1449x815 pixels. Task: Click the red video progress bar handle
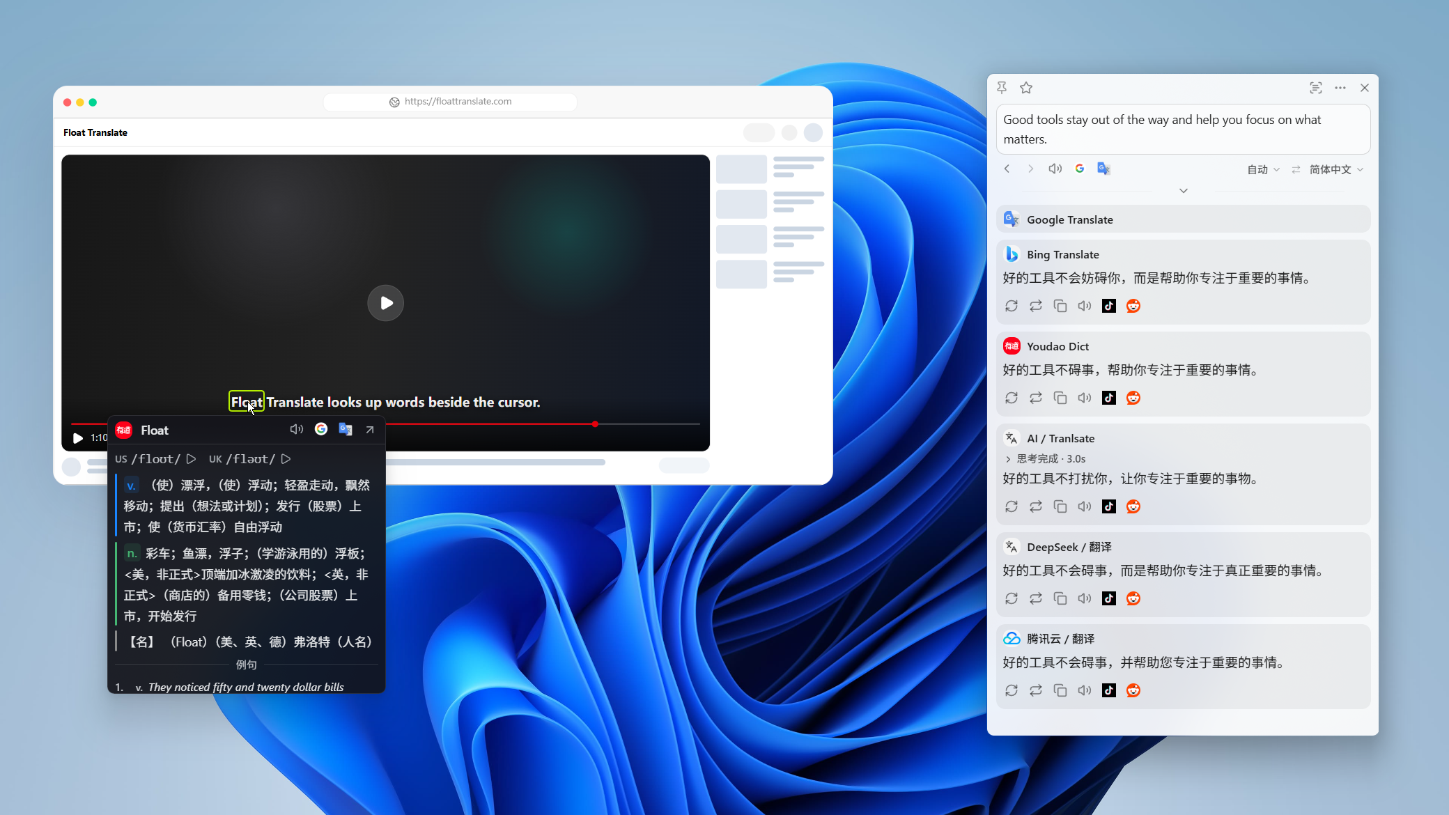[595, 424]
